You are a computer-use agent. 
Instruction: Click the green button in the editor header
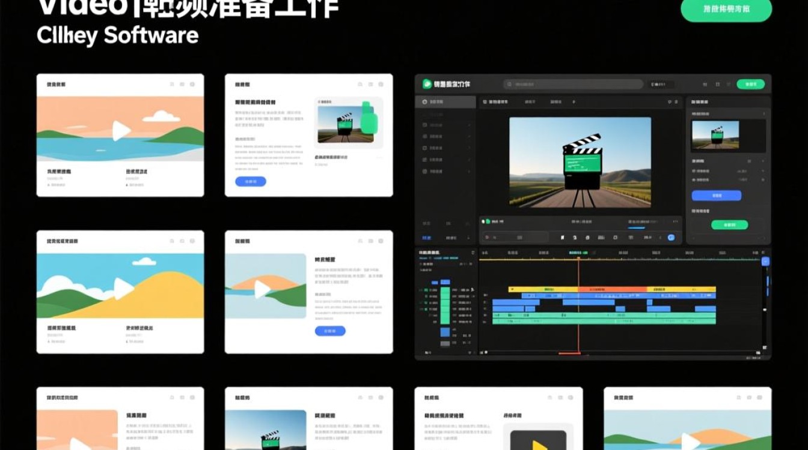point(750,85)
